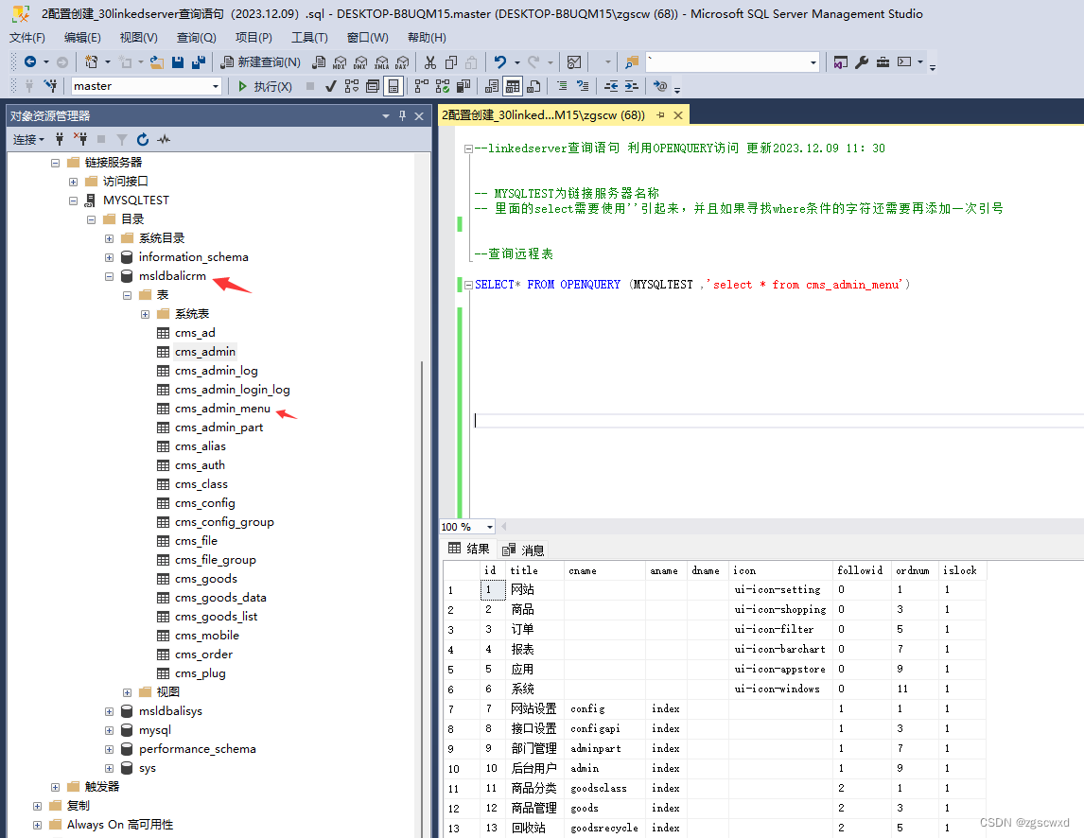This screenshot has width=1084, height=838.
Task: Open the 工具(T) menu
Action: click(309, 37)
